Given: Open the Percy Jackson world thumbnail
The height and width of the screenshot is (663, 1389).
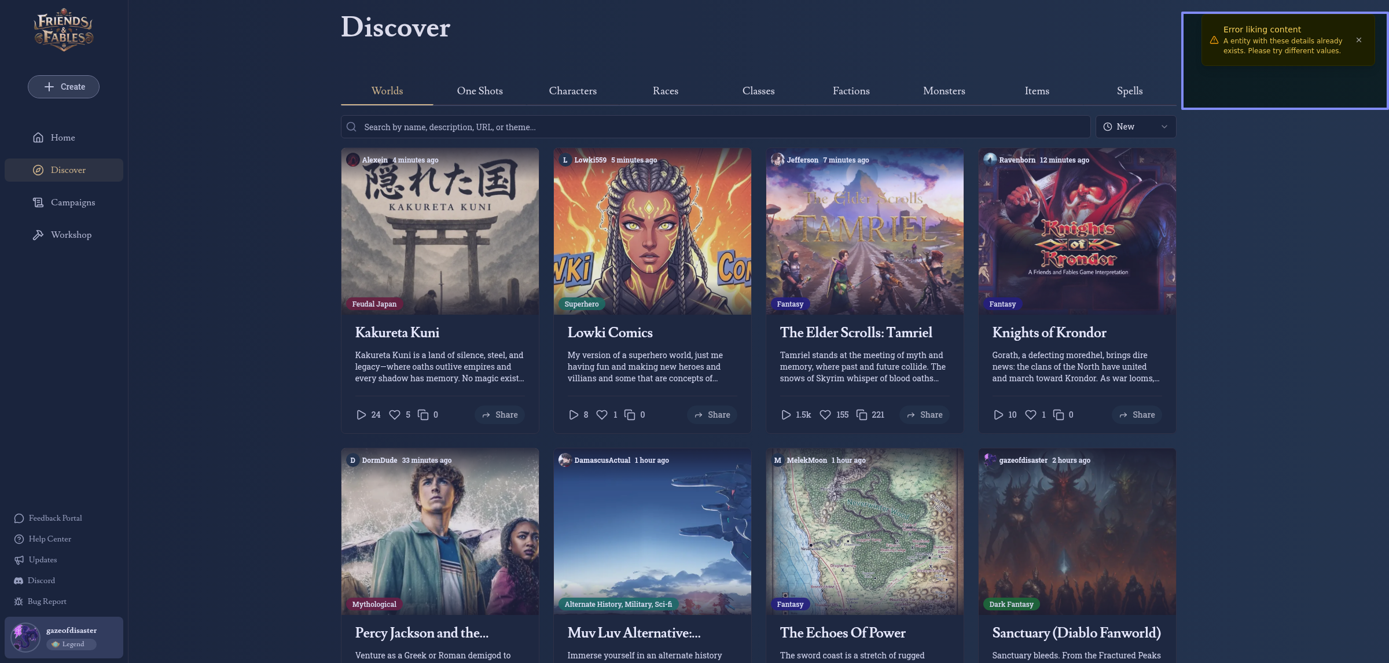Looking at the screenshot, I should click(440, 531).
